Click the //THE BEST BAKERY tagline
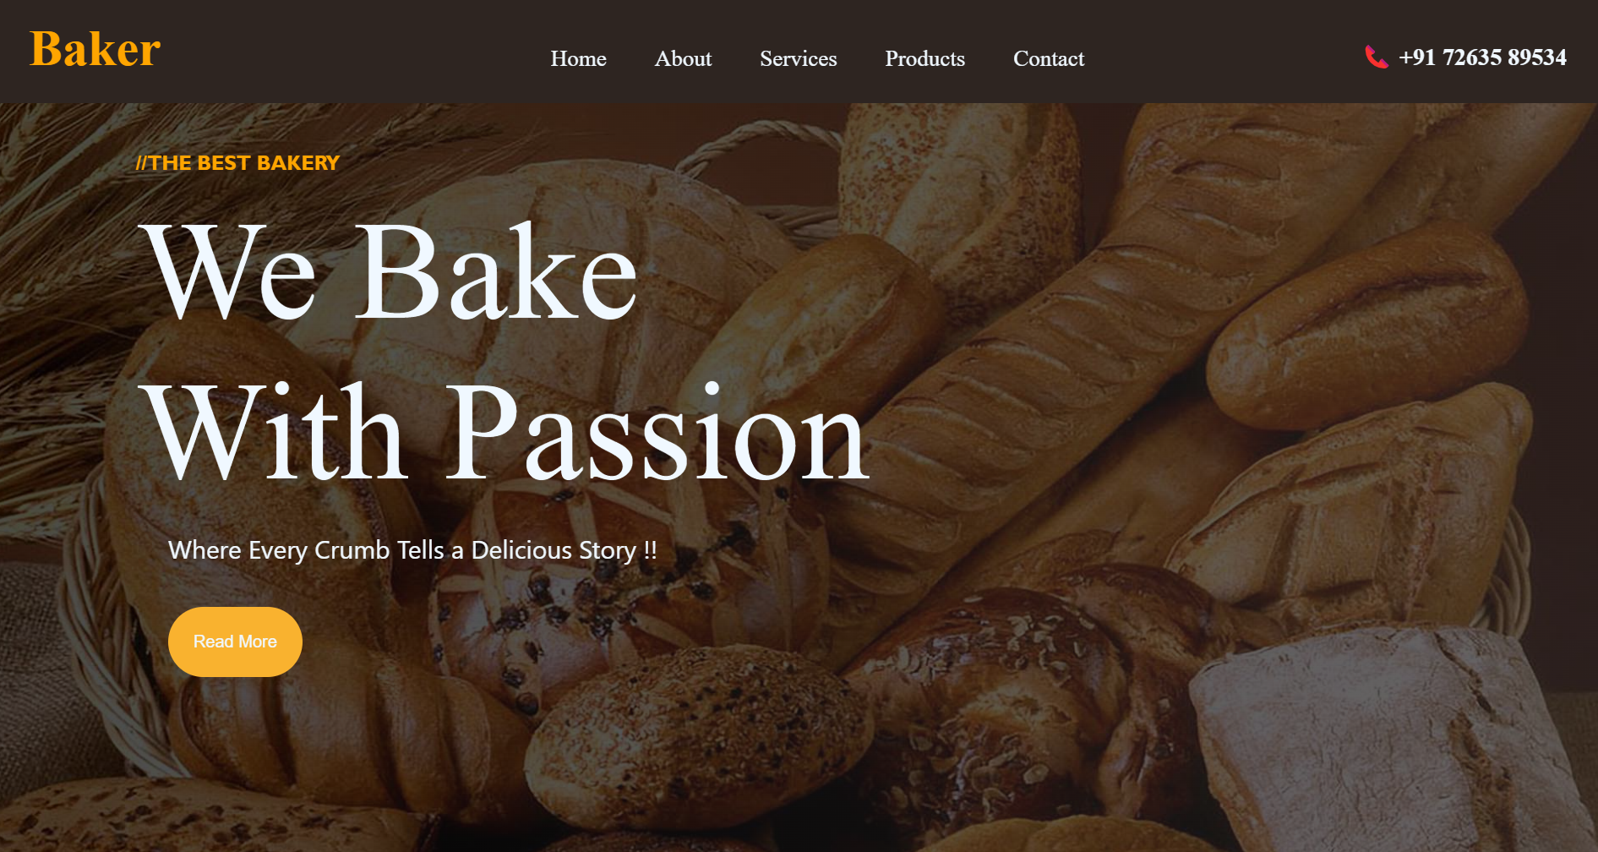The width and height of the screenshot is (1598, 852). [x=237, y=163]
